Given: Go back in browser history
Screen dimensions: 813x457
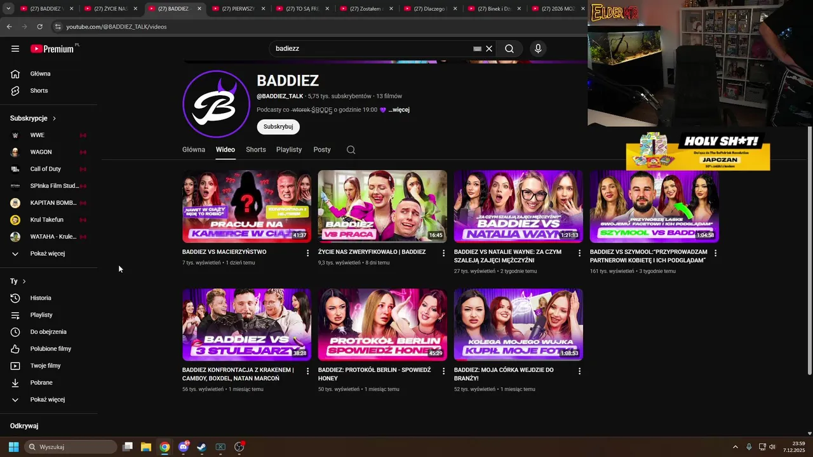Looking at the screenshot, I should click(9, 27).
